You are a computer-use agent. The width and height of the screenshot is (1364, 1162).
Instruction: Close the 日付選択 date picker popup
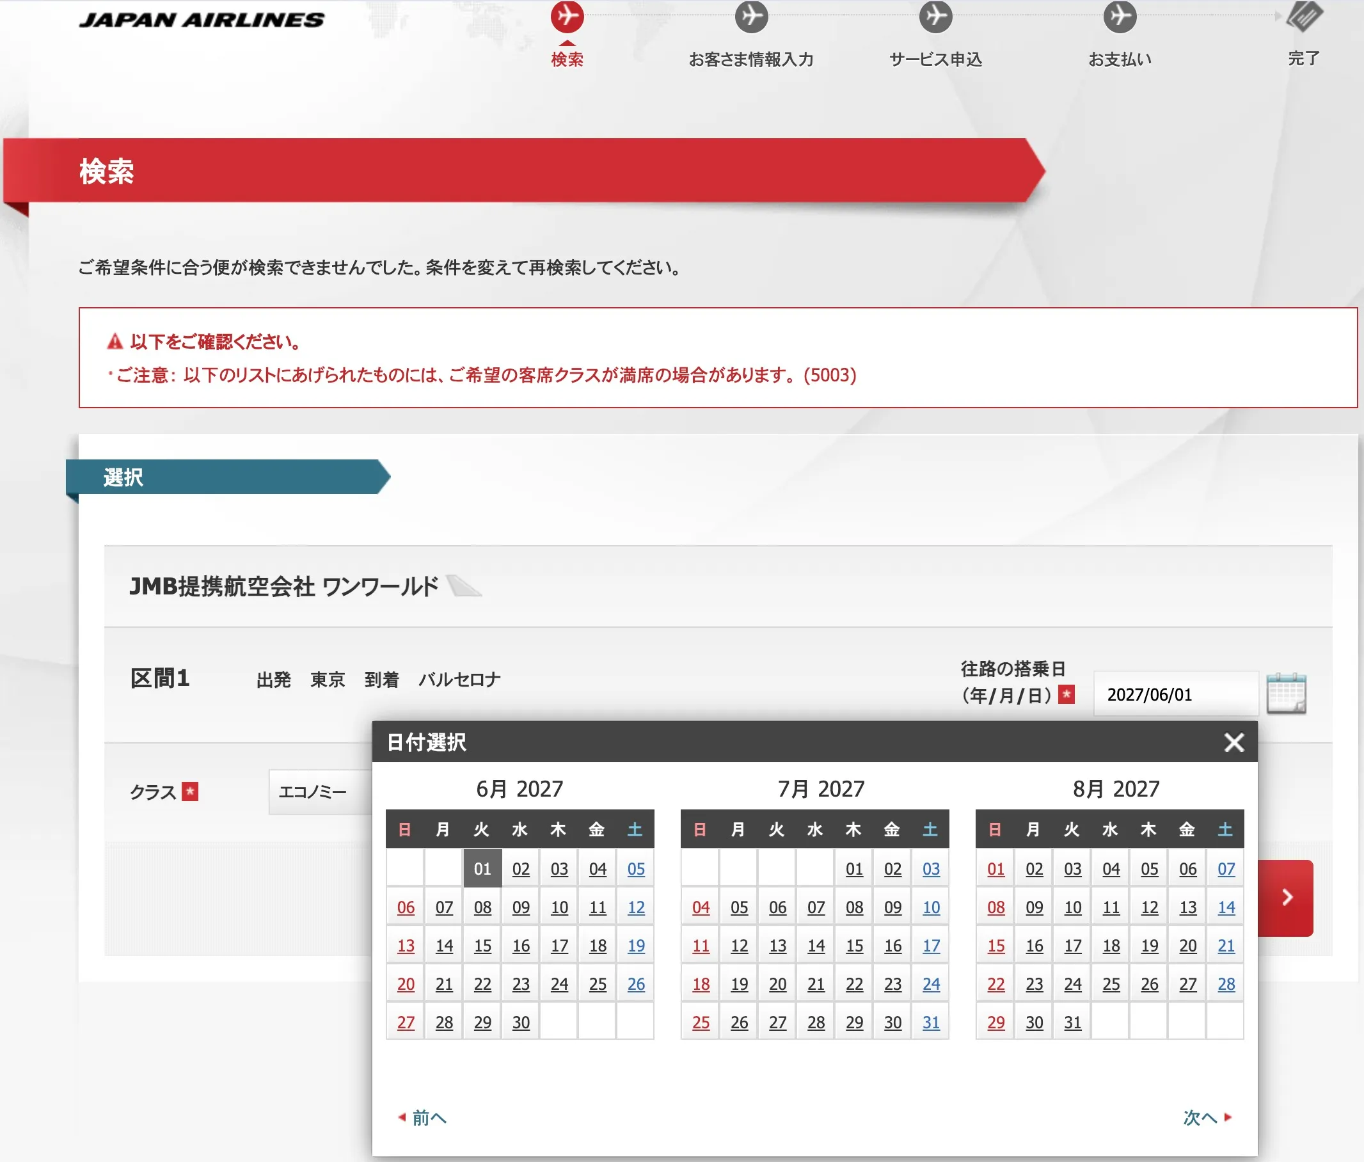pos(1233,742)
